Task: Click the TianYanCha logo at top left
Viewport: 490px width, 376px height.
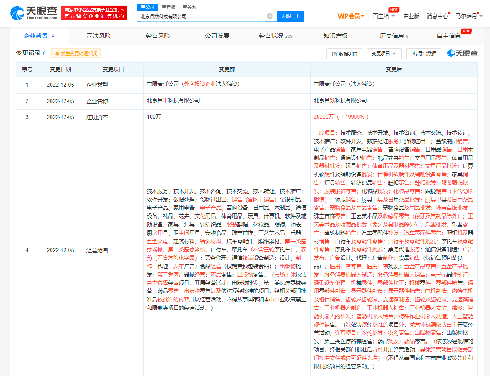Action: click(33, 13)
